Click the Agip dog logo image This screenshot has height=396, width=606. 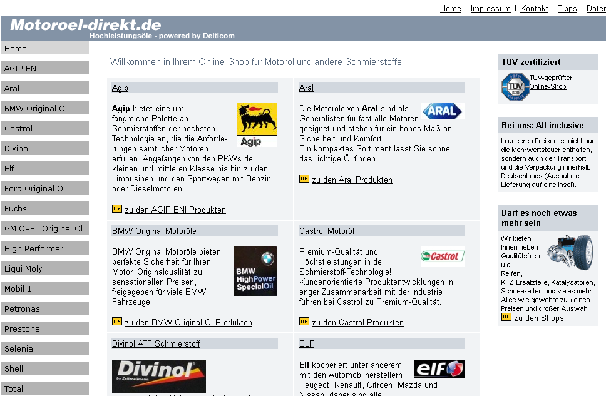click(x=257, y=124)
